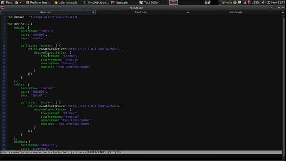Open the 30 Nov clock in the panel

click(276, 2)
